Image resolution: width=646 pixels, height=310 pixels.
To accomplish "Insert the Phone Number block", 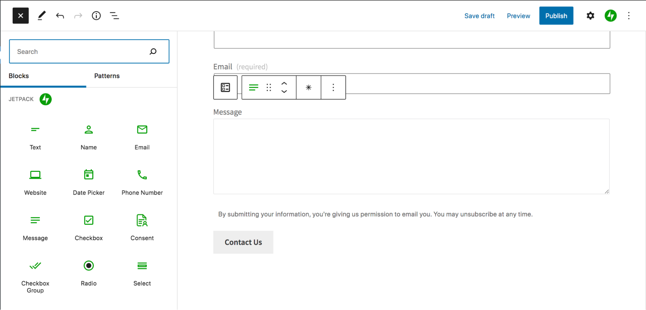I will pyautogui.click(x=142, y=183).
